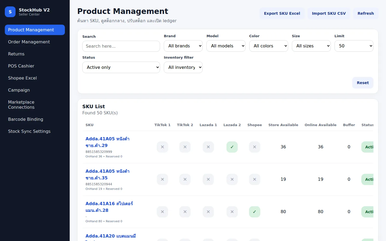386x241 pixels.
Task: Toggle TikTok 1 for Adda.41A05 ชาย.ดำ.35
Action: coord(162,179)
